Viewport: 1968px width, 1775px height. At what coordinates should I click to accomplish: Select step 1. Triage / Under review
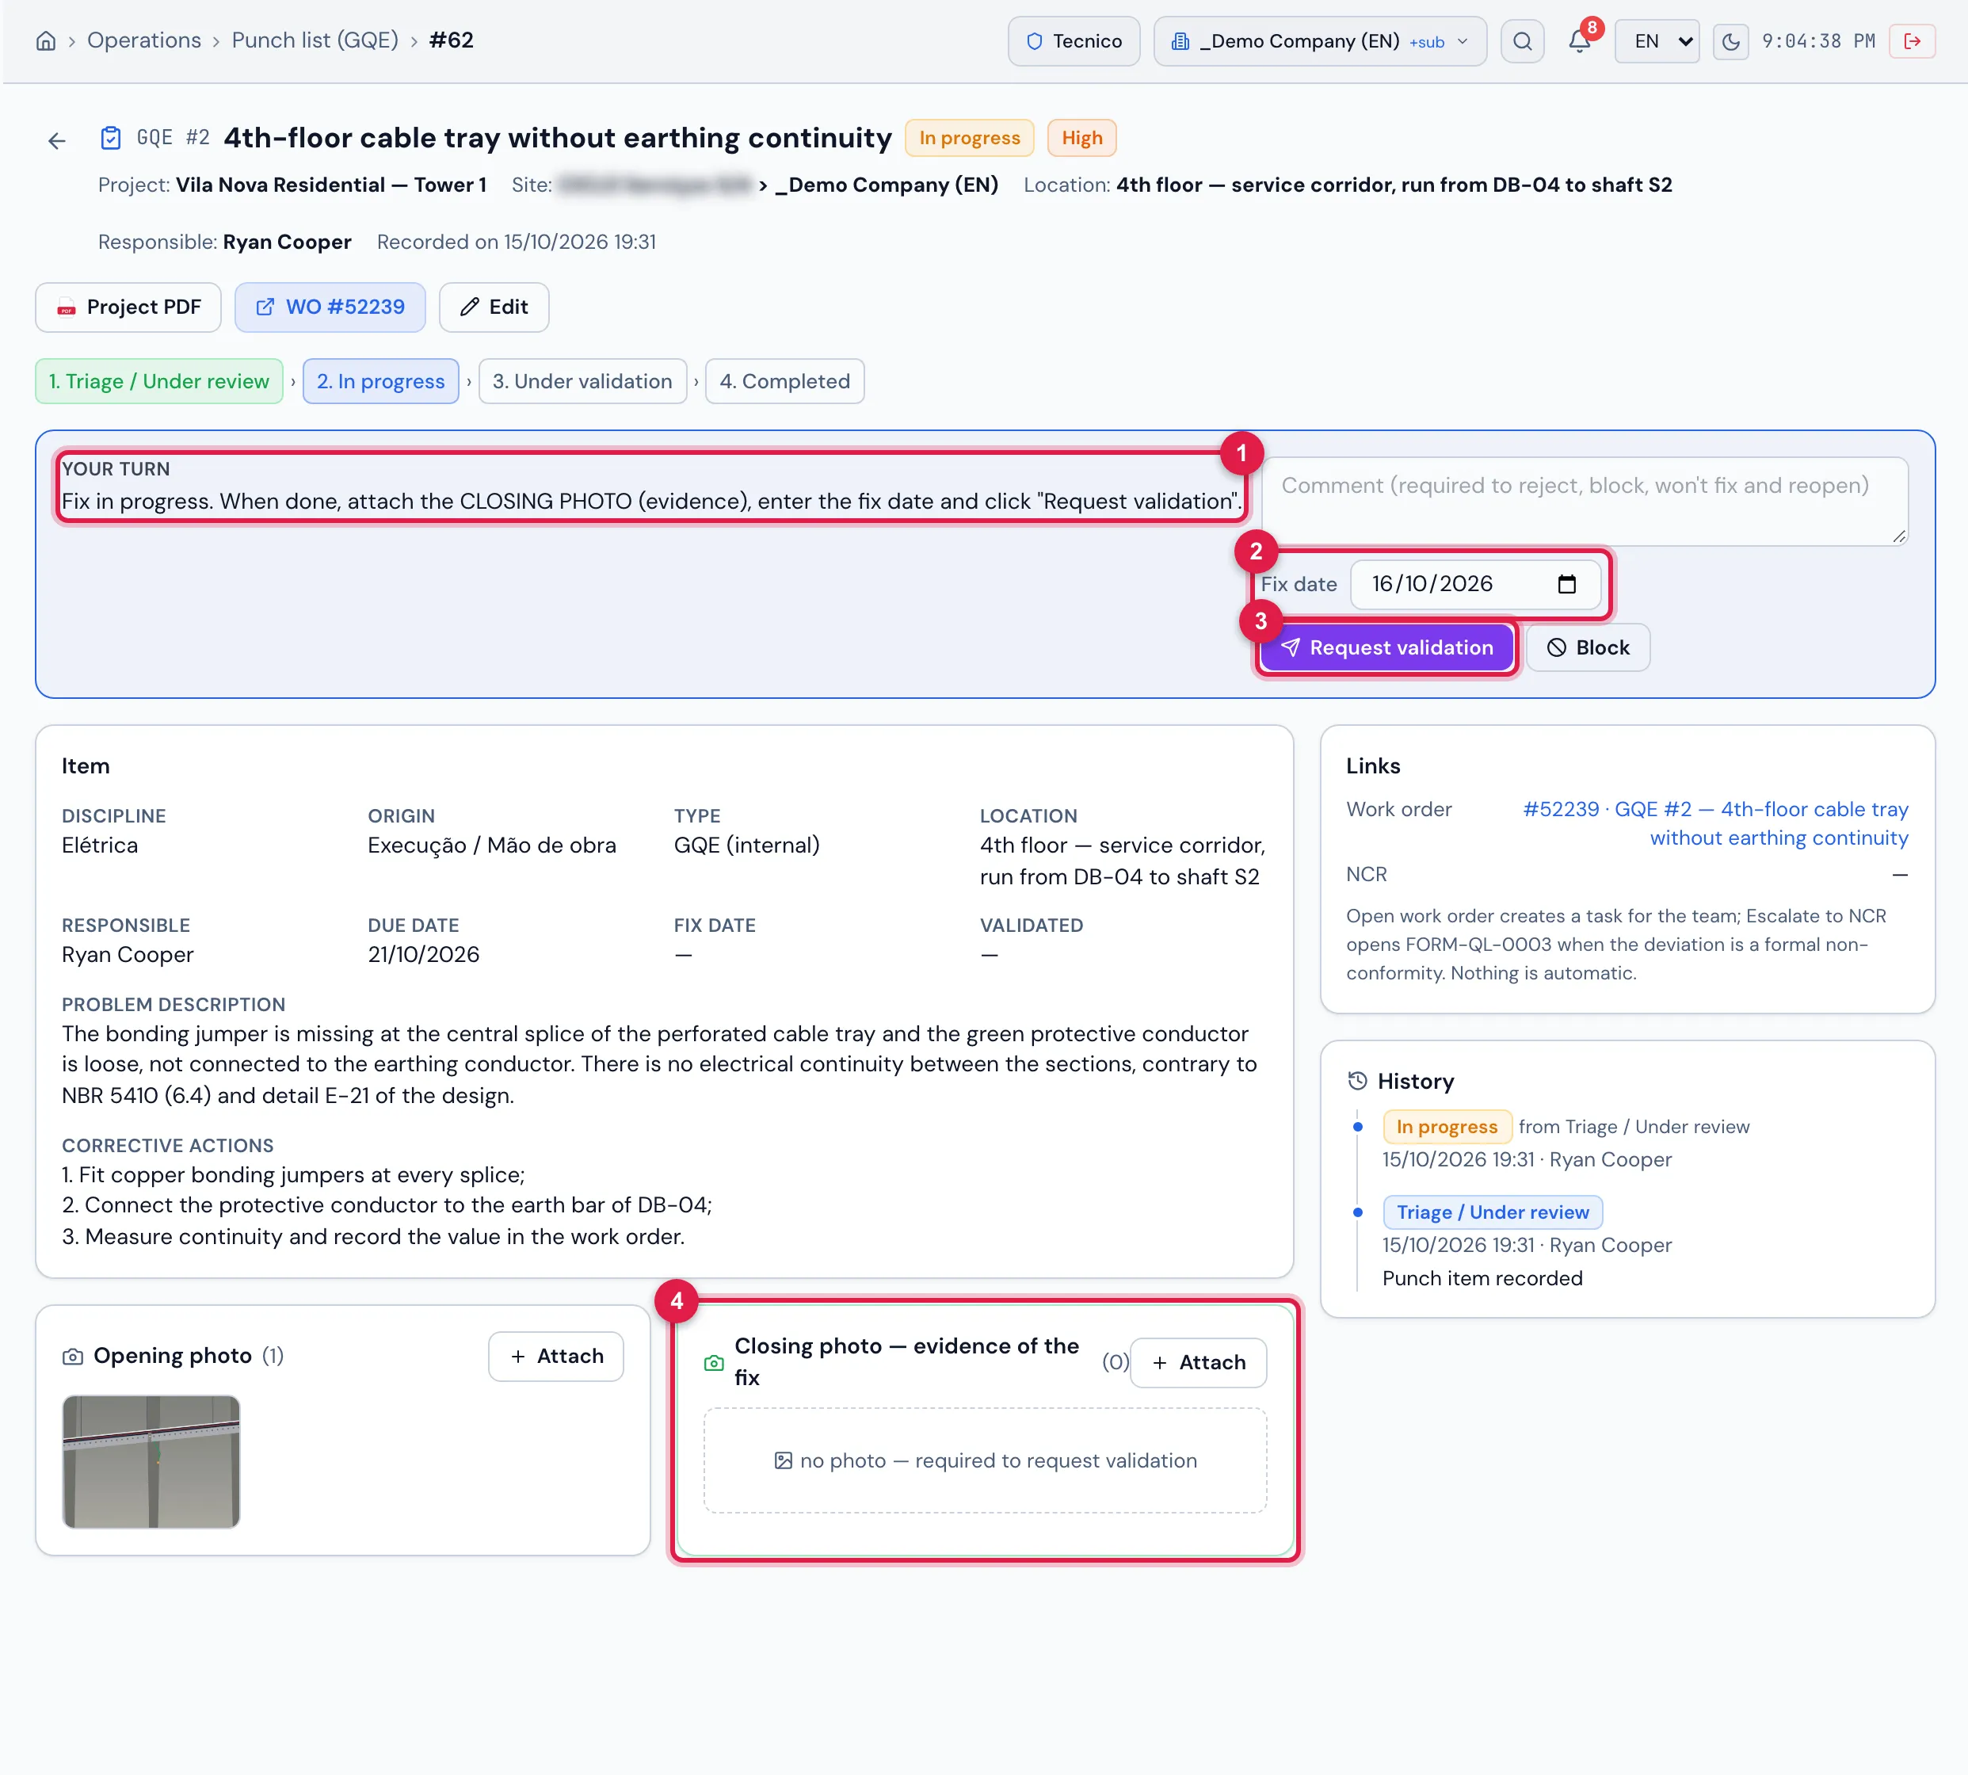pos(159,381)
